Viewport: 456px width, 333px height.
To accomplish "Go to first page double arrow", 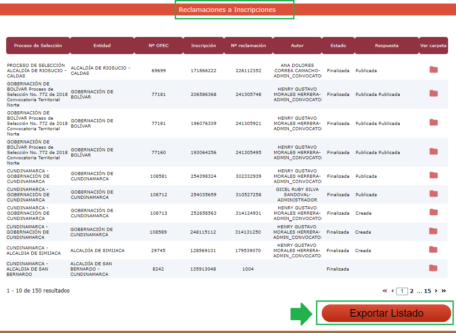I will 385,291.
